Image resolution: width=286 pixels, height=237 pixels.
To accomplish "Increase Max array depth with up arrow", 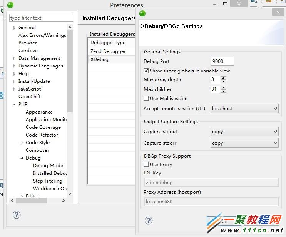I will [x=223, y=78].
